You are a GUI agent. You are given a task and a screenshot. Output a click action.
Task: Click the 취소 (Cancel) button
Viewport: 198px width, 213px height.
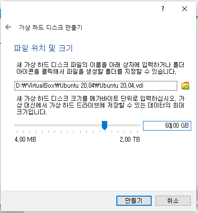(173, 200)
